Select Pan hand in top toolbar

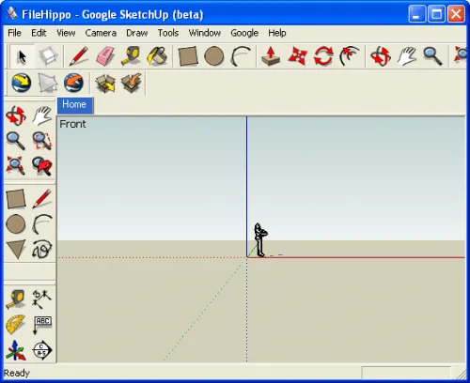pyautogui.click(x=407, y=56)
